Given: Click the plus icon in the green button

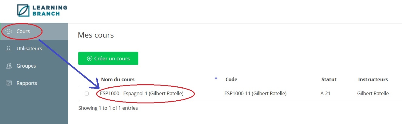Looking at the screenshot, I should [90, 59].
